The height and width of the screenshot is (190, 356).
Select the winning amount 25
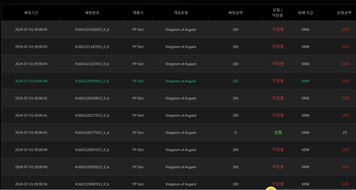click(344, 132)
